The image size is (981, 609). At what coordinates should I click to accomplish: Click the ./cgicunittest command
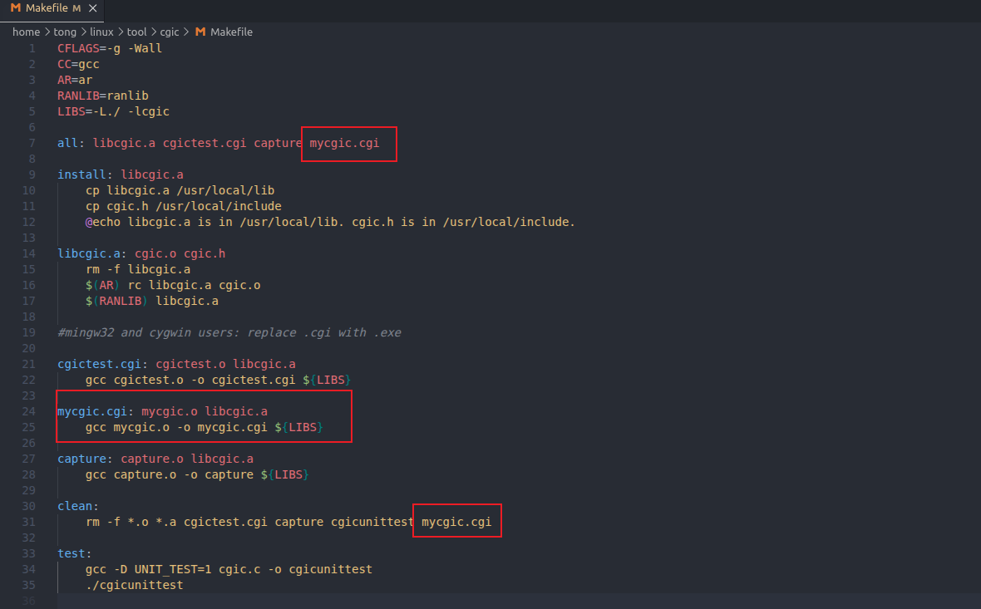coord(135,585)
